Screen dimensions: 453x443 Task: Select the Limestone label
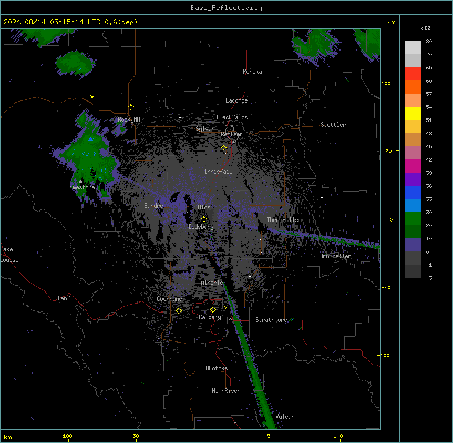pos(80,187)
